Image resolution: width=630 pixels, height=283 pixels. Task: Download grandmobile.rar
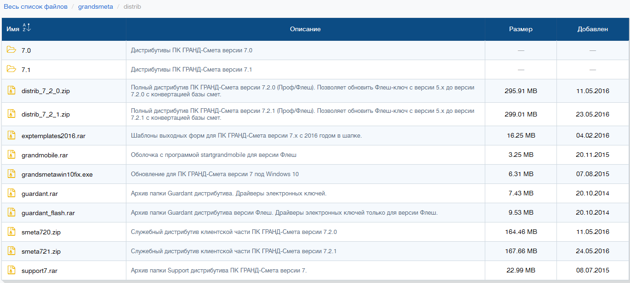[x=45, y=155]
